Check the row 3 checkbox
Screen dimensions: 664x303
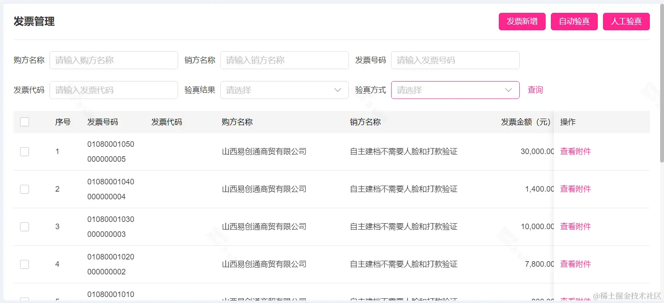(25, 227)
